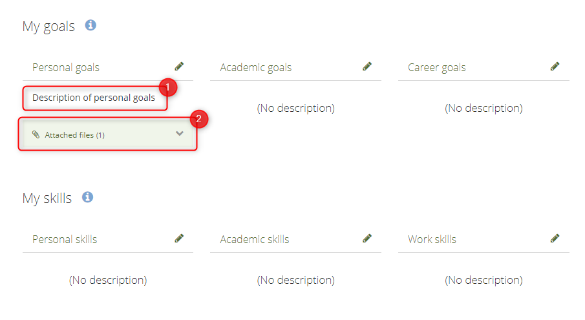Click the Academic goals pencil icon
Viewport: 585px width, 320px height.
click(x=367, y=67)
